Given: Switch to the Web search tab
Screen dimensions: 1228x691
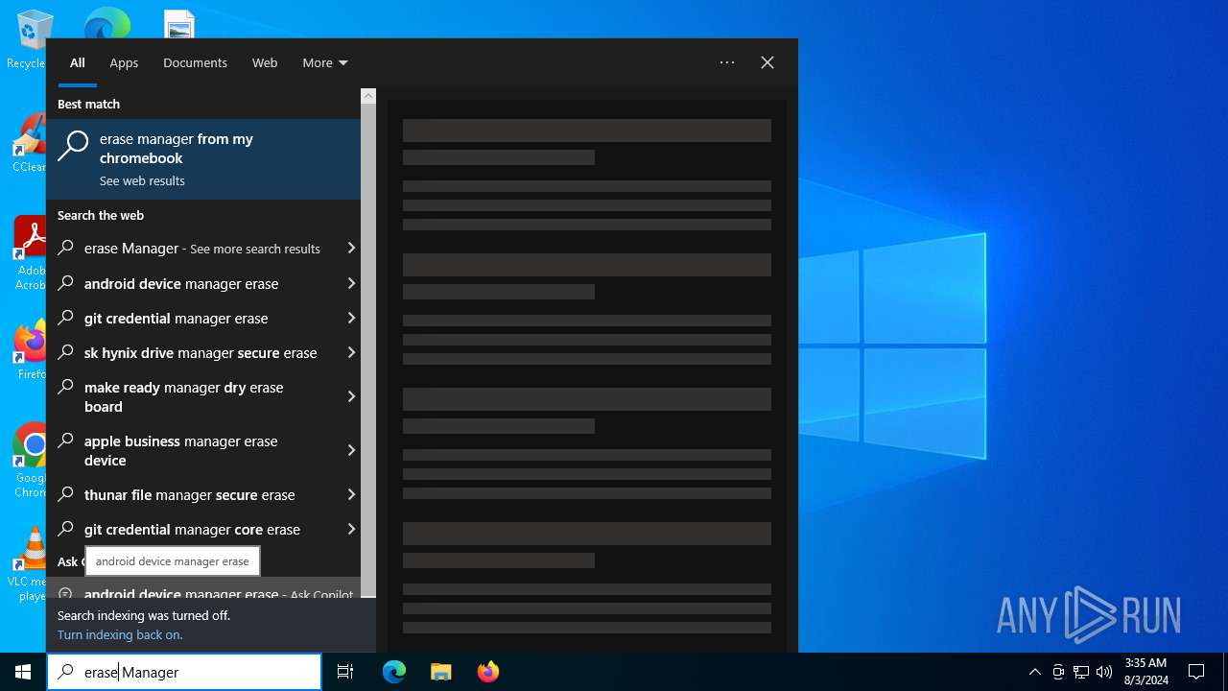Looking at the screenshot, I should click(x=265, y=62).
